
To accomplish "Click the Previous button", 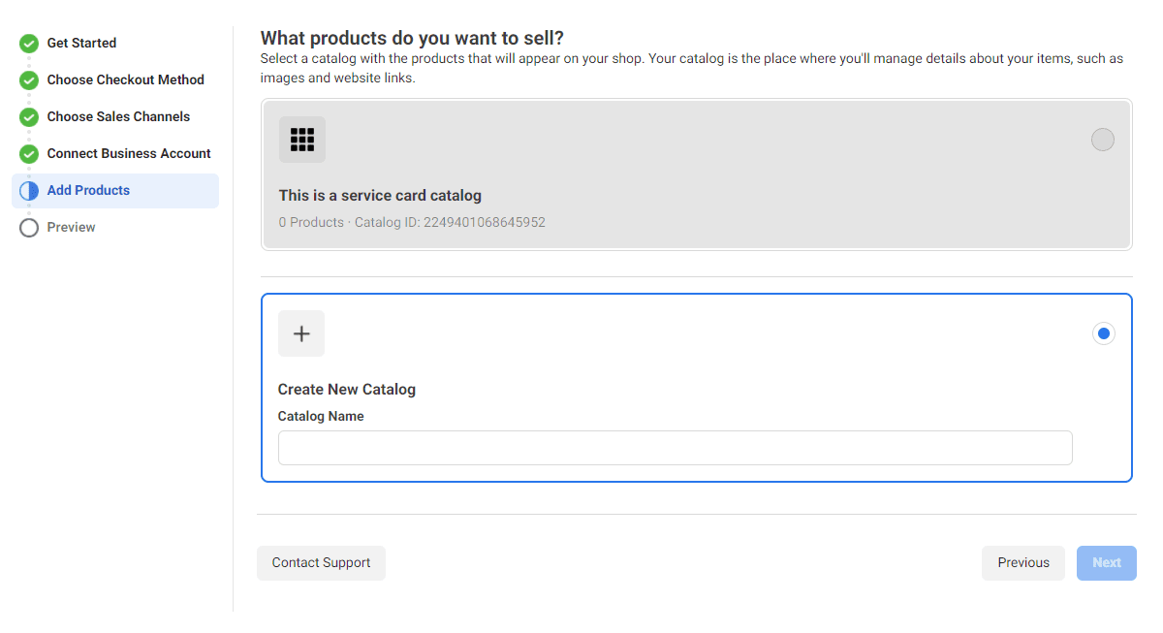I will (x=1023, y=563).
